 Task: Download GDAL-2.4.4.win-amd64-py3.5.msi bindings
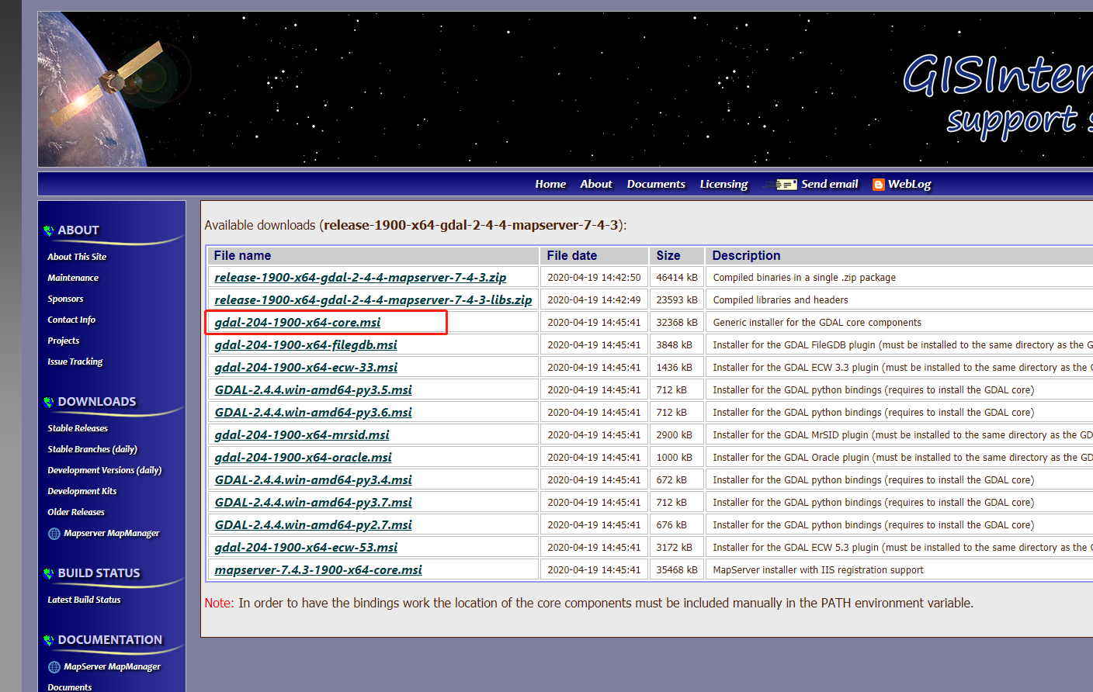314,389
